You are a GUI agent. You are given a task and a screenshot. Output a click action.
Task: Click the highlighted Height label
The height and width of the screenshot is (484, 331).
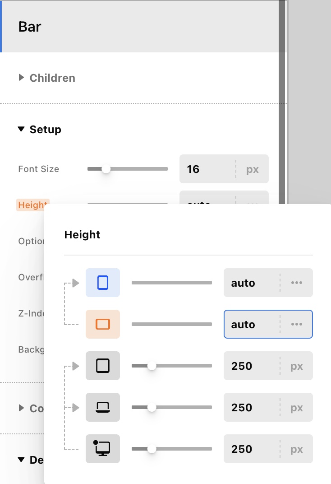click(x=32, y=205)
